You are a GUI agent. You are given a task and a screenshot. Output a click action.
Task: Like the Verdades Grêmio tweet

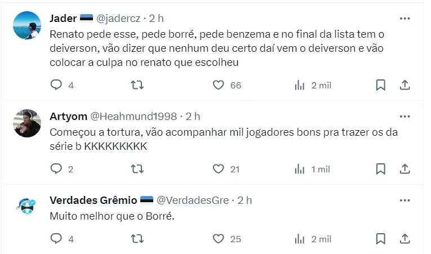pos(219,239)
